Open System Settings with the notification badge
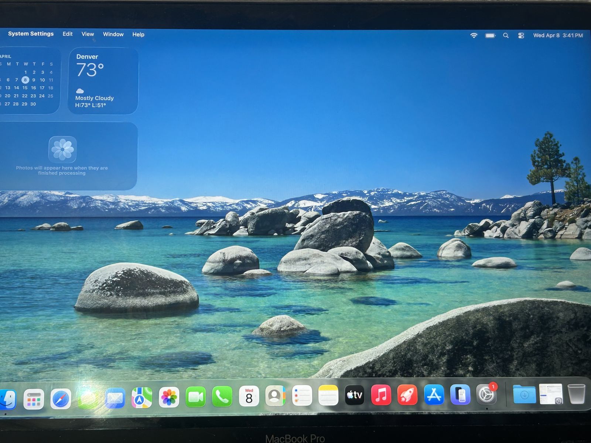 click(486, 395)
